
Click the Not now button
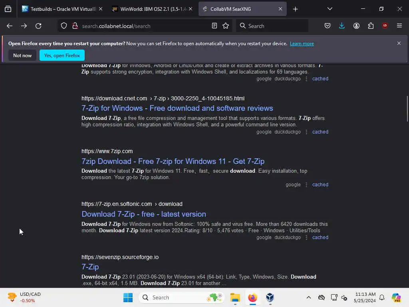22,55
